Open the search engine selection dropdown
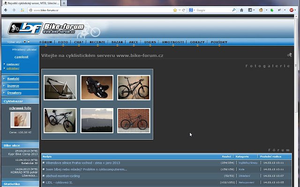The height and width of the screenshot is (187, 300). [194, 10]
